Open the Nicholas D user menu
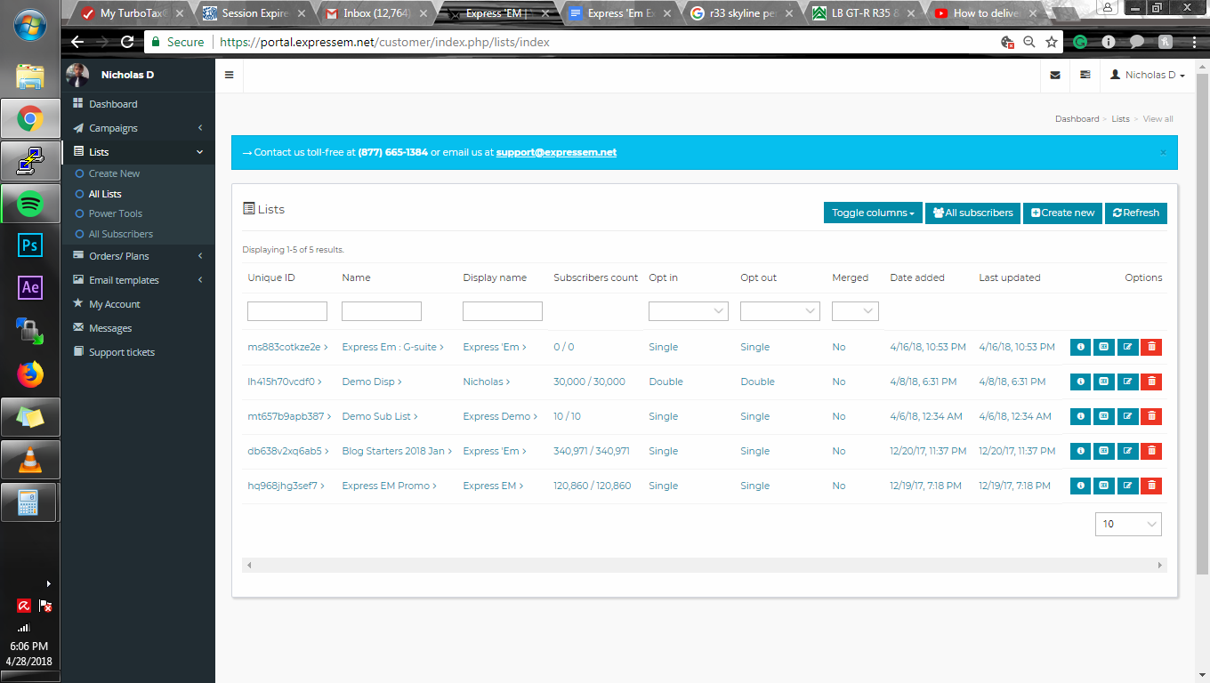 (x=1148, y=76)
